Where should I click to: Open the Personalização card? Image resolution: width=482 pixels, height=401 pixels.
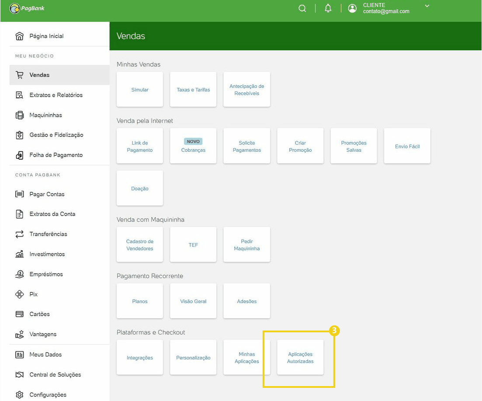pyautogui.click(x=193, y=357)
